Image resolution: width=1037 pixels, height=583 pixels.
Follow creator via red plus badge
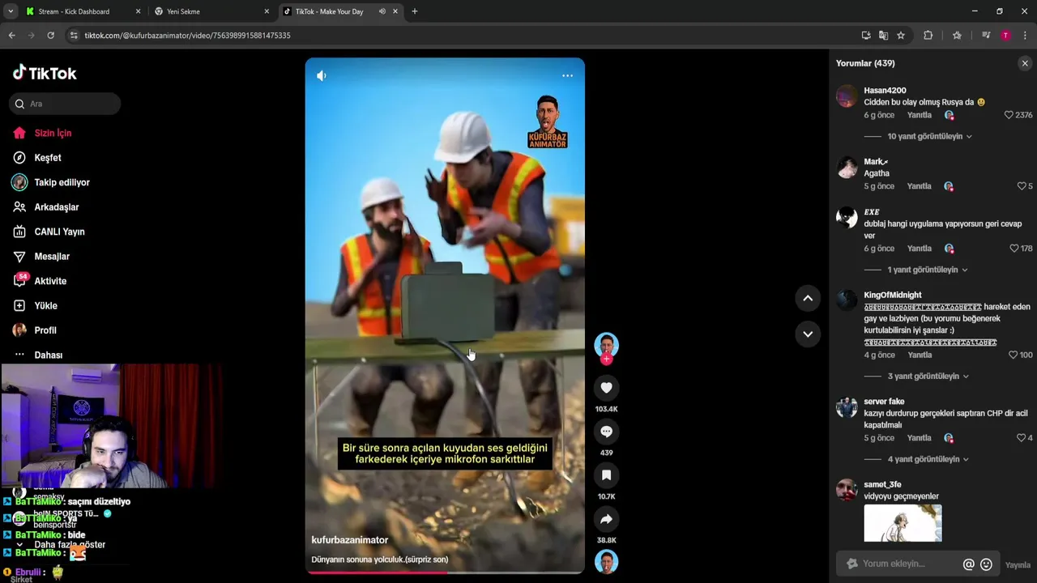coord(606,359)
